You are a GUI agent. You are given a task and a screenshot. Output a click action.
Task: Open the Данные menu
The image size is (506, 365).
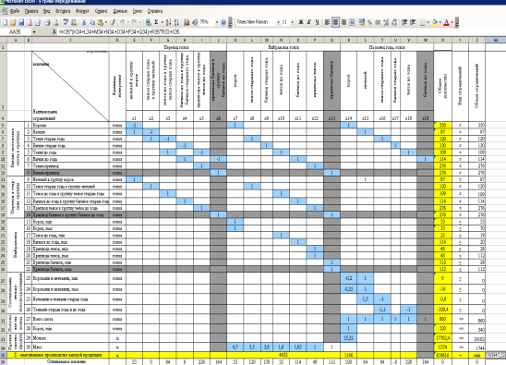point(120,11)
